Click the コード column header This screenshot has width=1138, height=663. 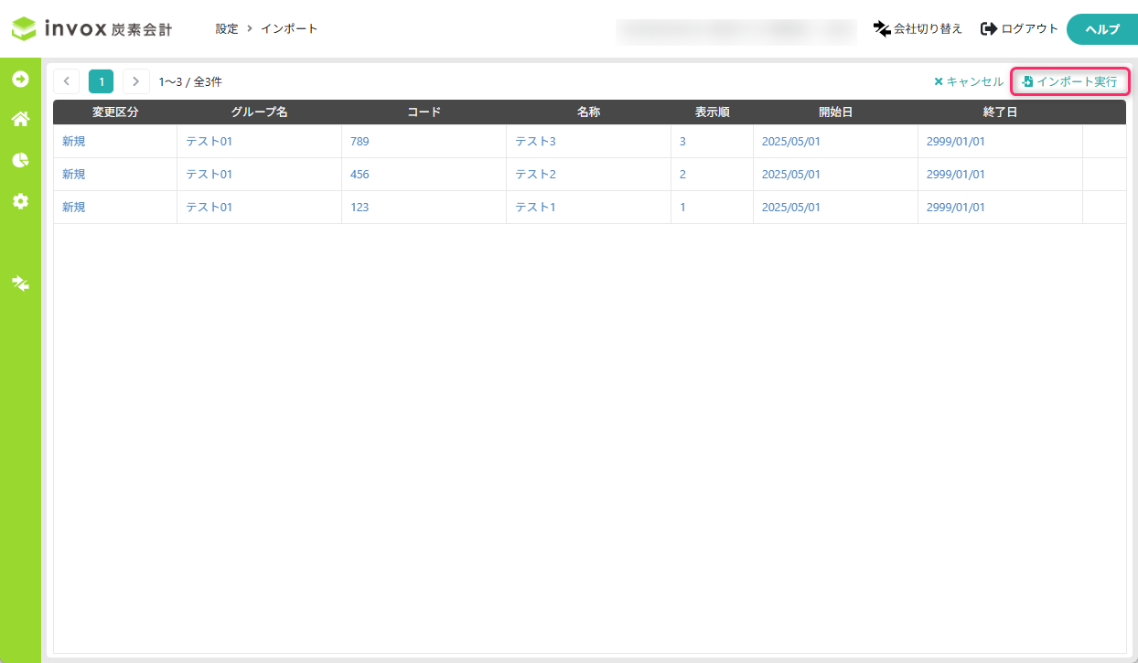(x=424, y=112)
